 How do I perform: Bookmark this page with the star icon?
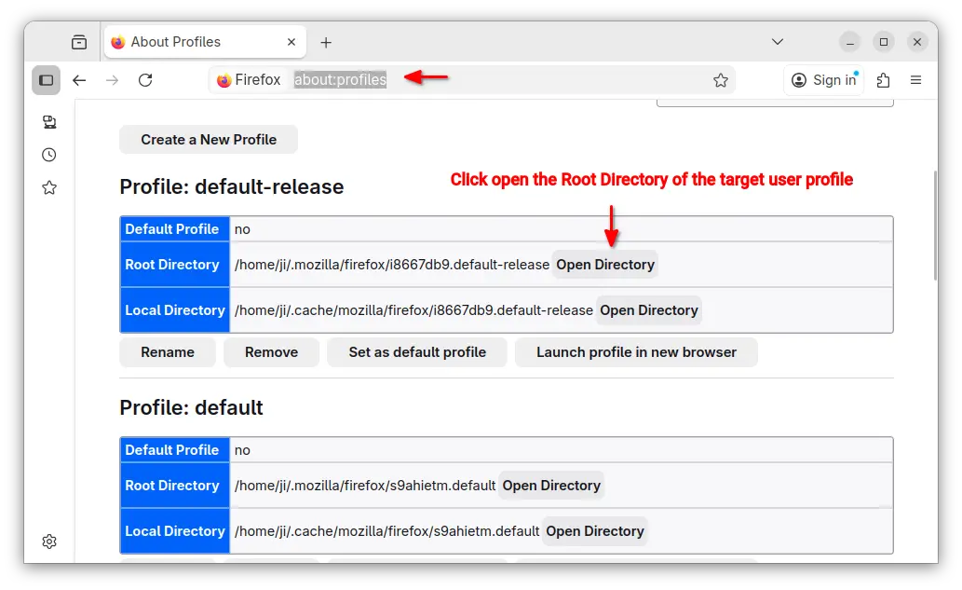click(x=720, y=80)
